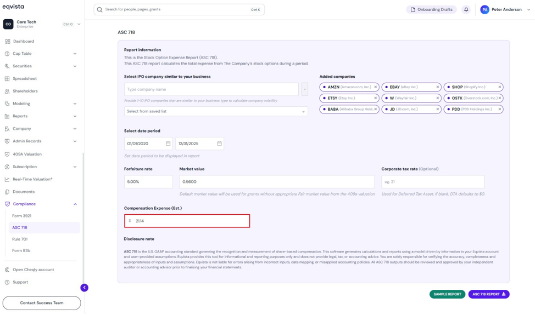Open end date calendar icon

click(x=219, y=144)
